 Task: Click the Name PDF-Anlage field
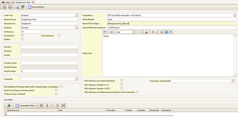(x=171, y=23)
